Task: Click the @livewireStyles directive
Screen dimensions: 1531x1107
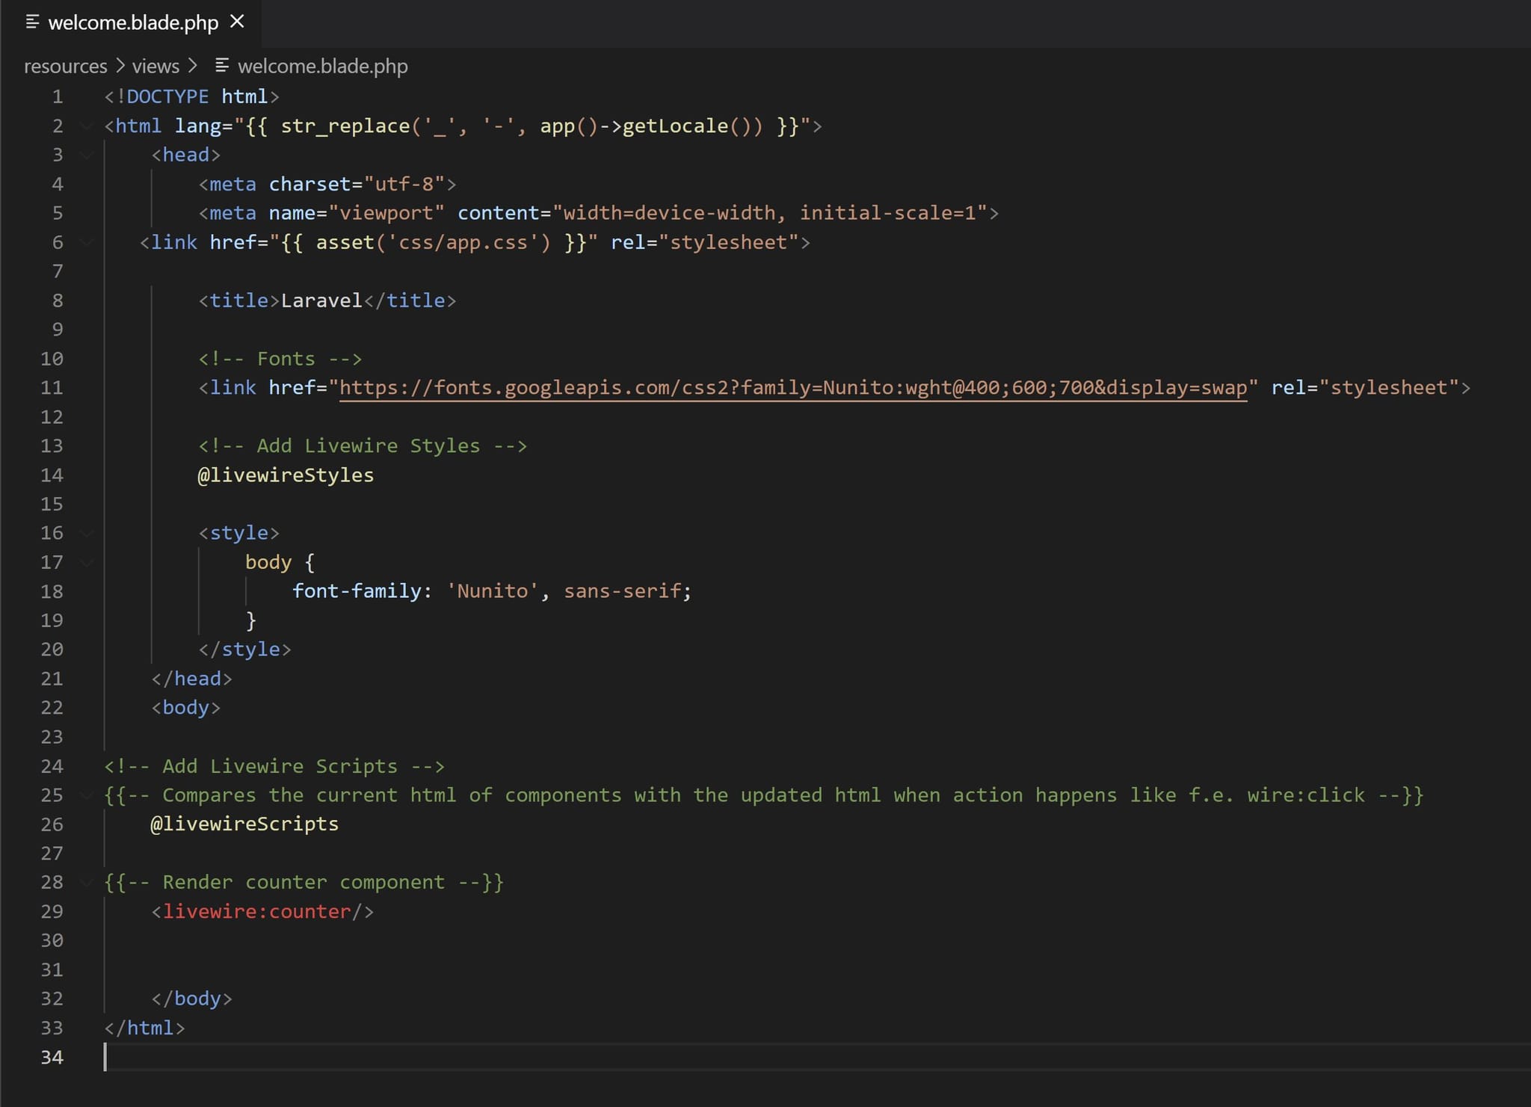Action: point(285,475)
